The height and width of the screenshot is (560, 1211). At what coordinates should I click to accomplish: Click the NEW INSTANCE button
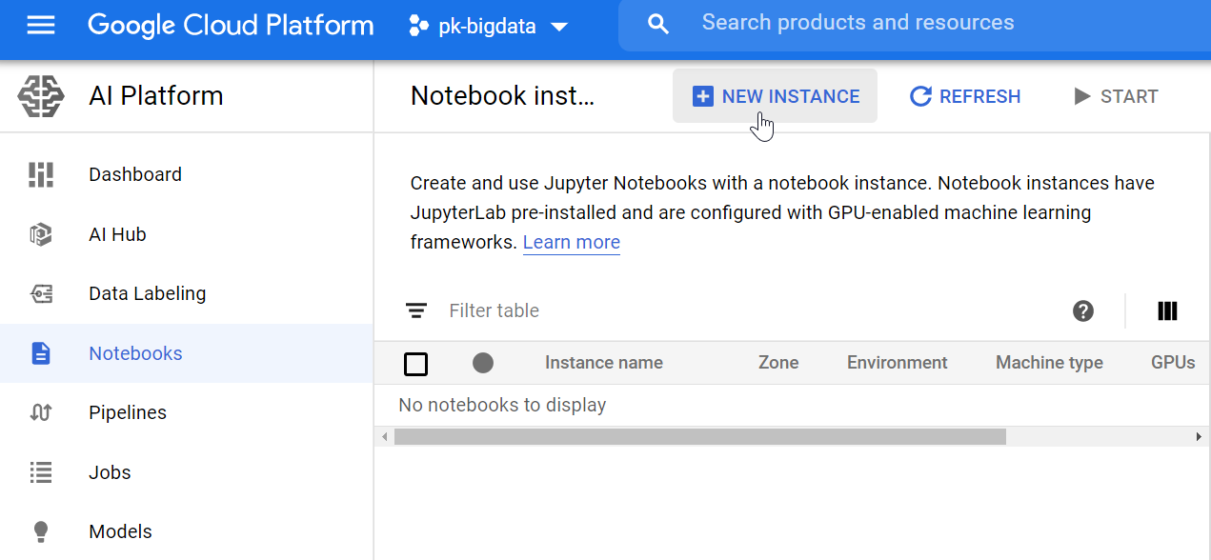[775, 96]
